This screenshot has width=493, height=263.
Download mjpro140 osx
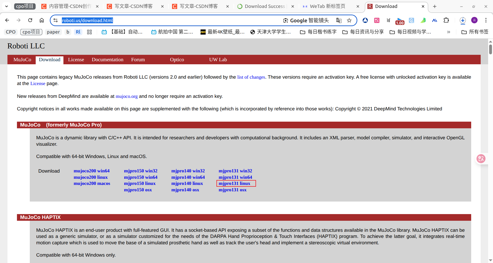tap(185, 190)
